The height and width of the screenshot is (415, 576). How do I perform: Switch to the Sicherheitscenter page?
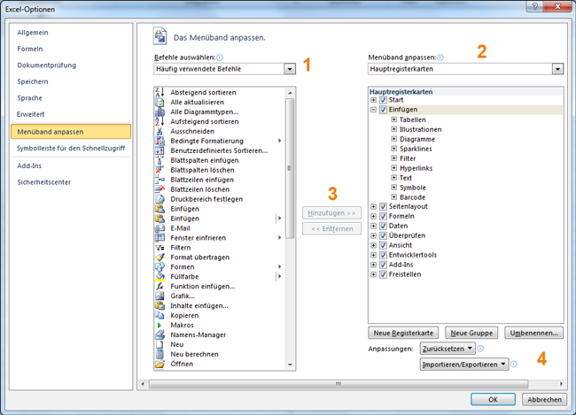(44, 182)
